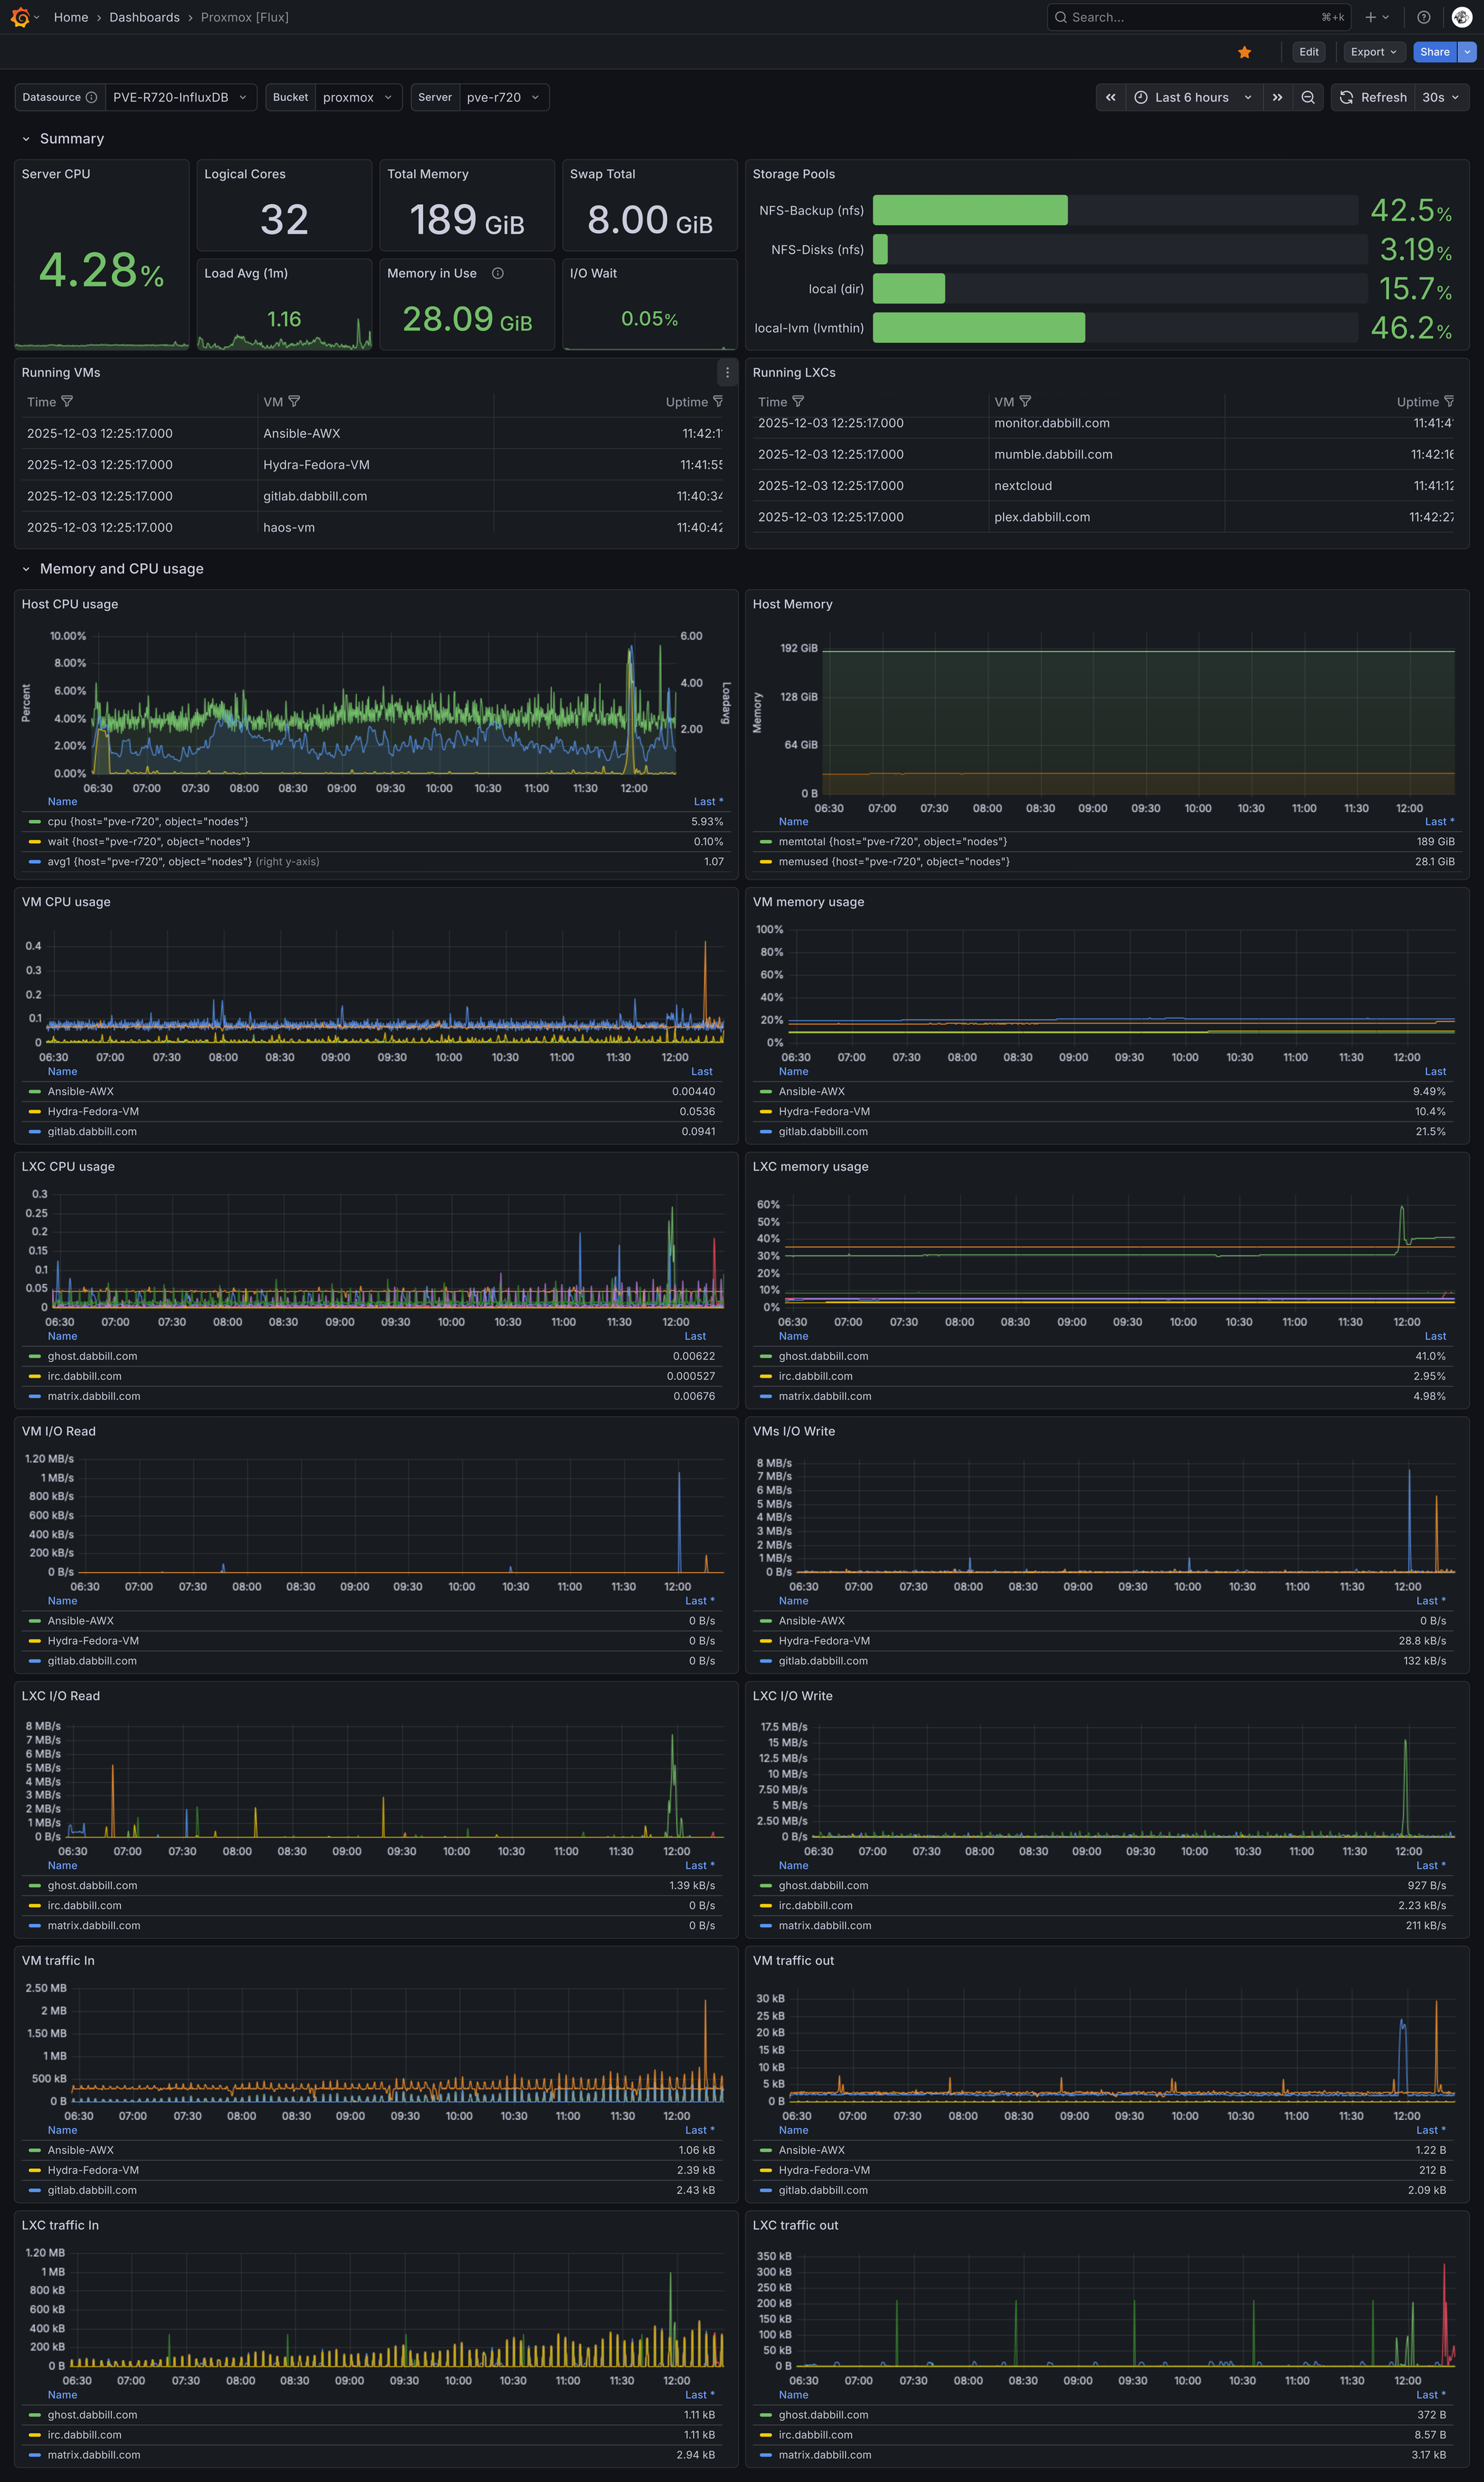This screenshot has height=2482, width=1484.
Task: Open the 30s refresh interval dropdown
Action: point(1441,97)
